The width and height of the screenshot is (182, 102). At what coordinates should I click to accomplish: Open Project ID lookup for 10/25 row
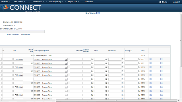pyautogui.click(x=123, y=83)
